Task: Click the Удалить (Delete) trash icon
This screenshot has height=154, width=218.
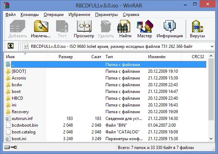Action: (106, 26)
